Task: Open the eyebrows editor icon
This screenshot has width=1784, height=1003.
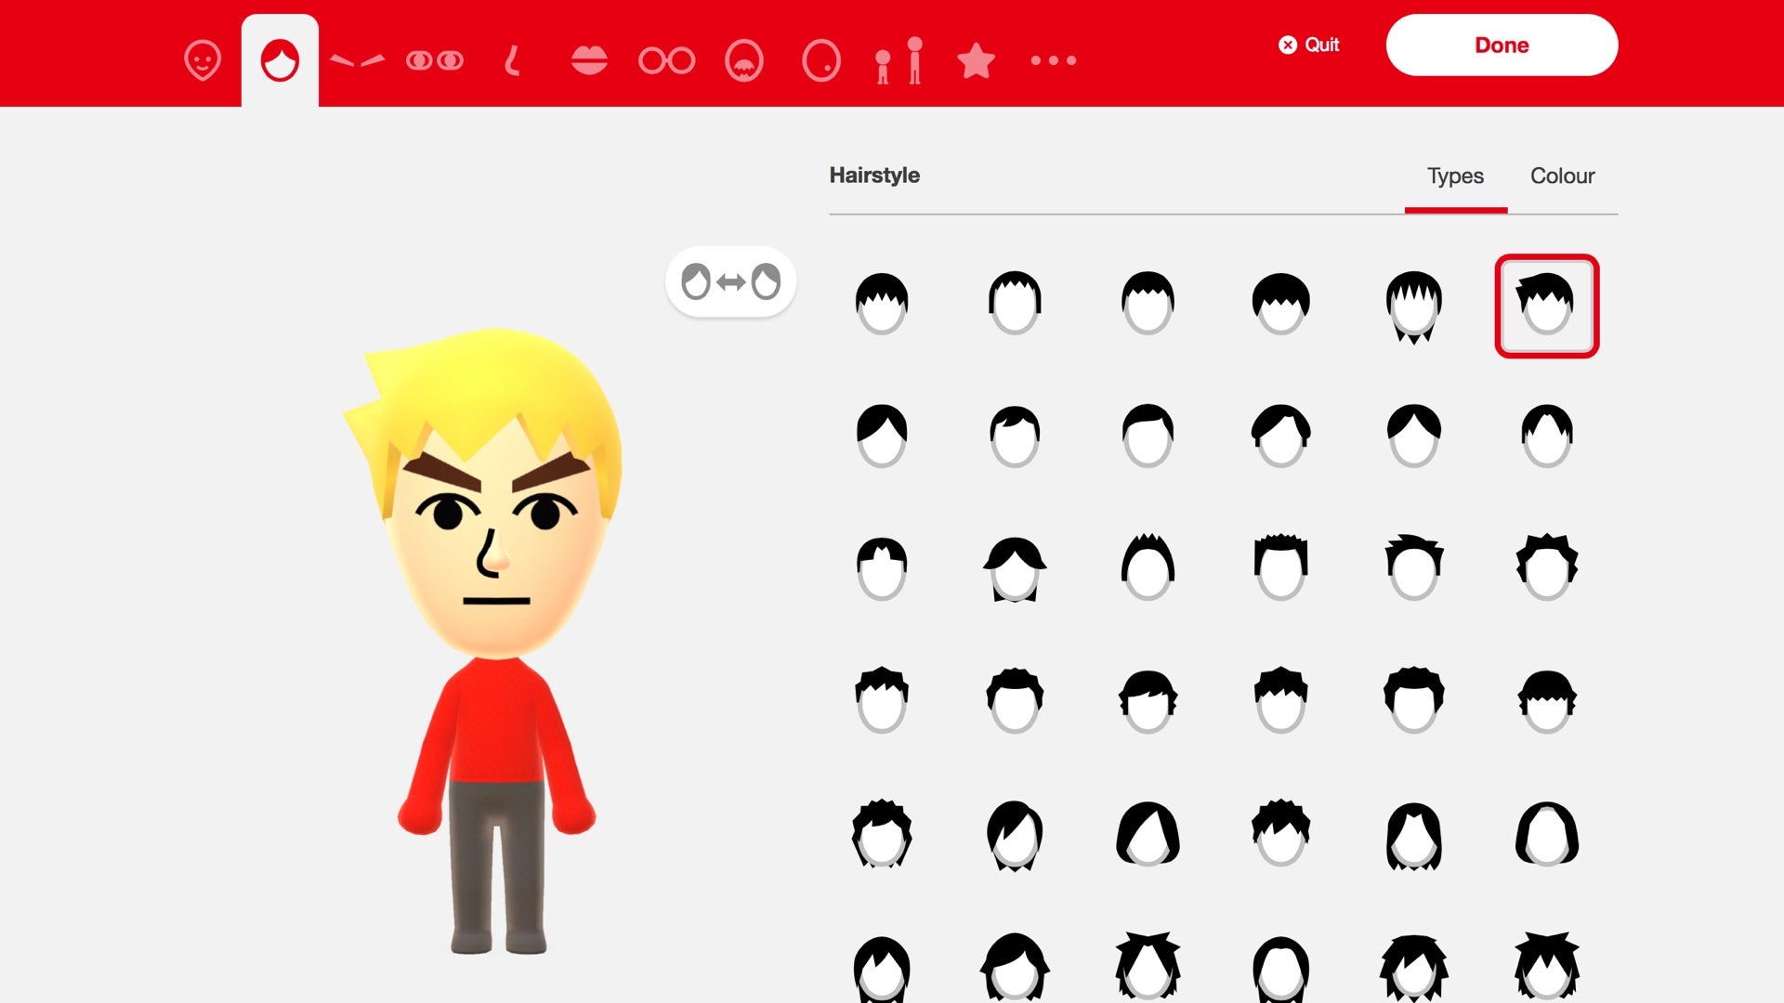Action: [358, 60]
